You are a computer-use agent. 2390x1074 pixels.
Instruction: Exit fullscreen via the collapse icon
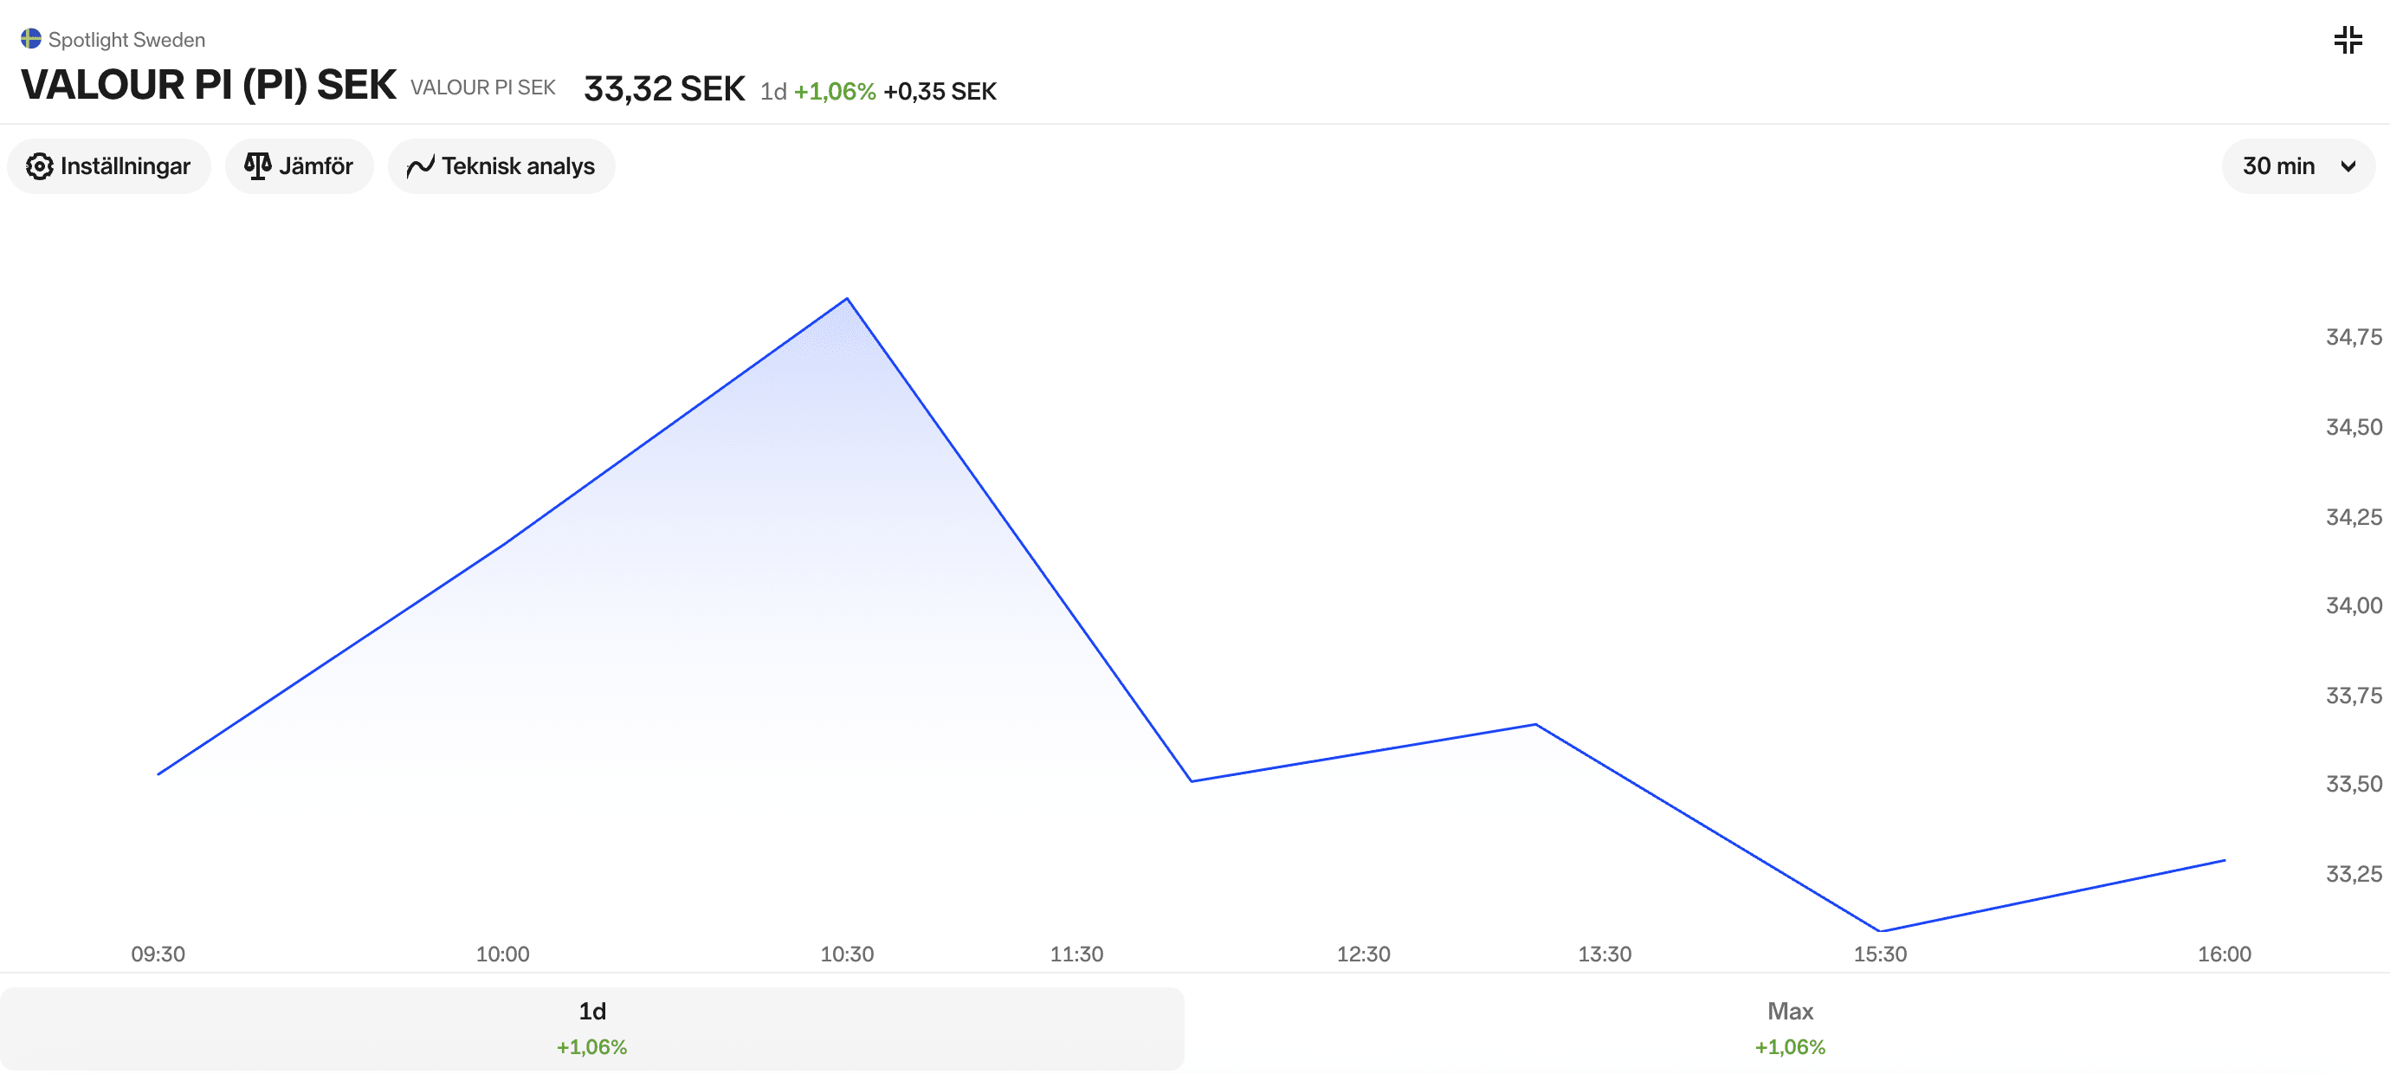point(2348,40)
